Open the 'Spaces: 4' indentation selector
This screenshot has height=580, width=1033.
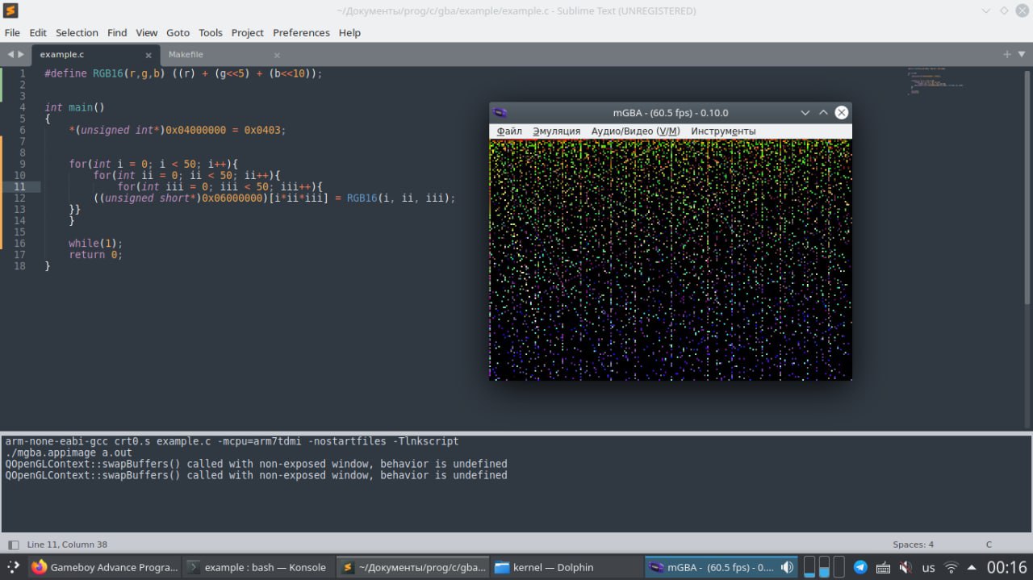[913, 545]
